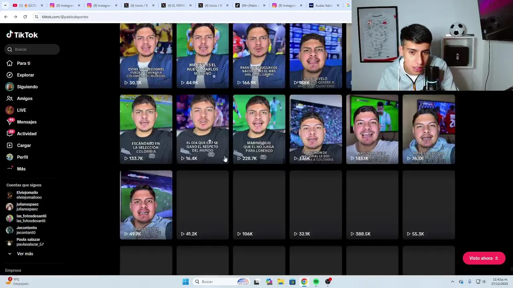This screenshot has width=513, height=288.
Task: Open las_fotosdesantii account in sidebar
Action: click(26, 218)
